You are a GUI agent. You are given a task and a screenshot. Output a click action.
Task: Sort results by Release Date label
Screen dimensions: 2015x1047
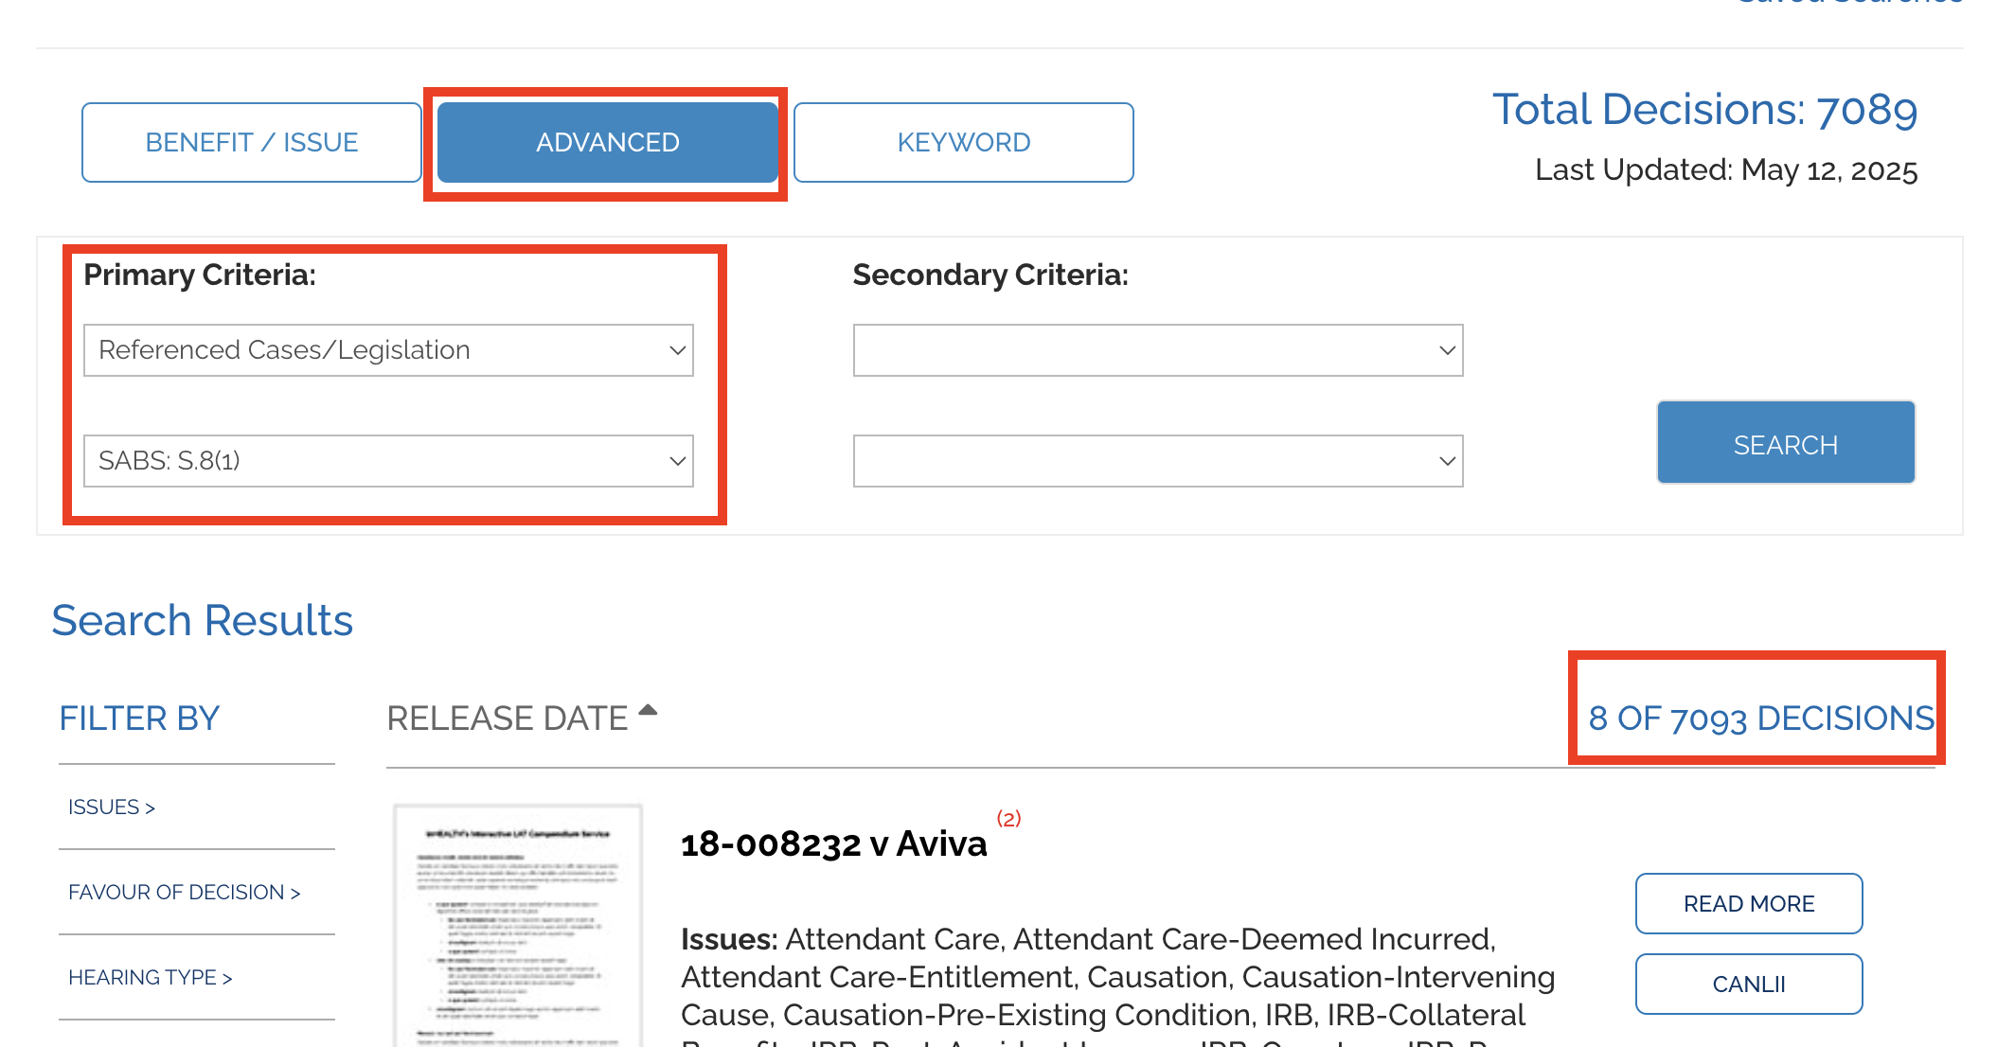click(x=508, y=719)
